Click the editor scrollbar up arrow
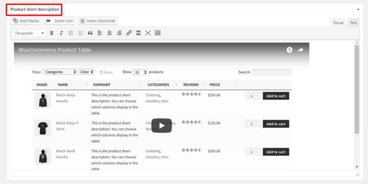This screenshot has height=184, width=368. [x=357, y=43]
